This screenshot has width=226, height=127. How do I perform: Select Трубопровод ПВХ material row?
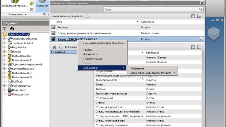[148, 80]
